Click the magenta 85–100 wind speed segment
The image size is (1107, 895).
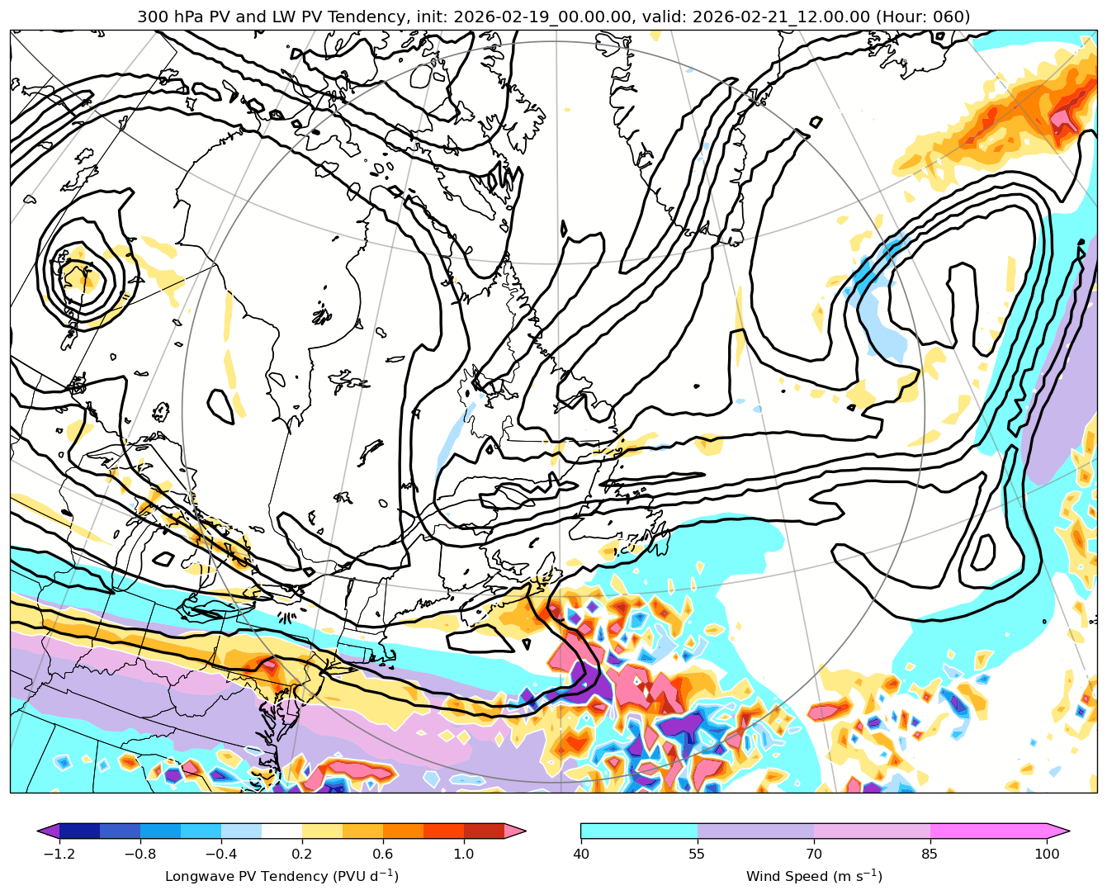(988, 831)
